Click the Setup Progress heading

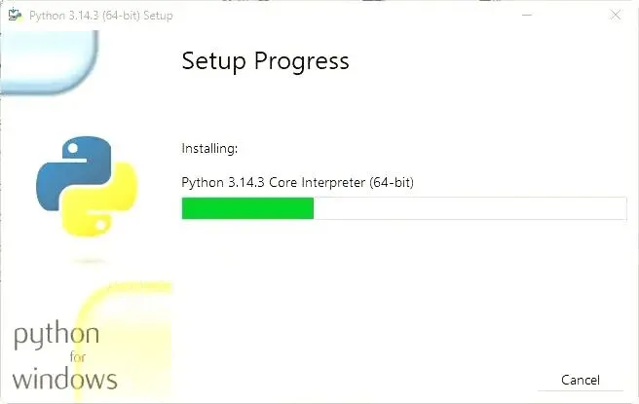[265, 61]
